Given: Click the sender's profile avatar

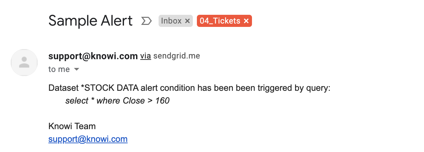Looking at the screenshot, I should pos(24,63).
